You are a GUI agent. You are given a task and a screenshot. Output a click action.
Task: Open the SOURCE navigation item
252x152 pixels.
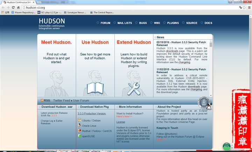192,23
